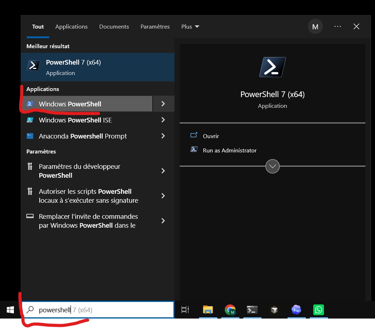Switch to the Documents filter tab
Viewport: 375px width, 328px height.
pyautogui.click(x=114, y=26)
